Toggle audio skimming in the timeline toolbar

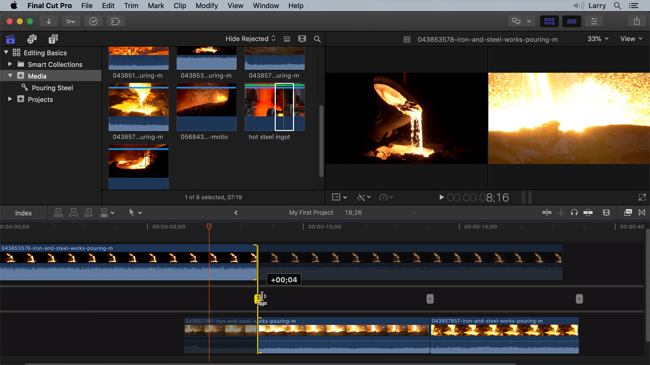point(561,212)
